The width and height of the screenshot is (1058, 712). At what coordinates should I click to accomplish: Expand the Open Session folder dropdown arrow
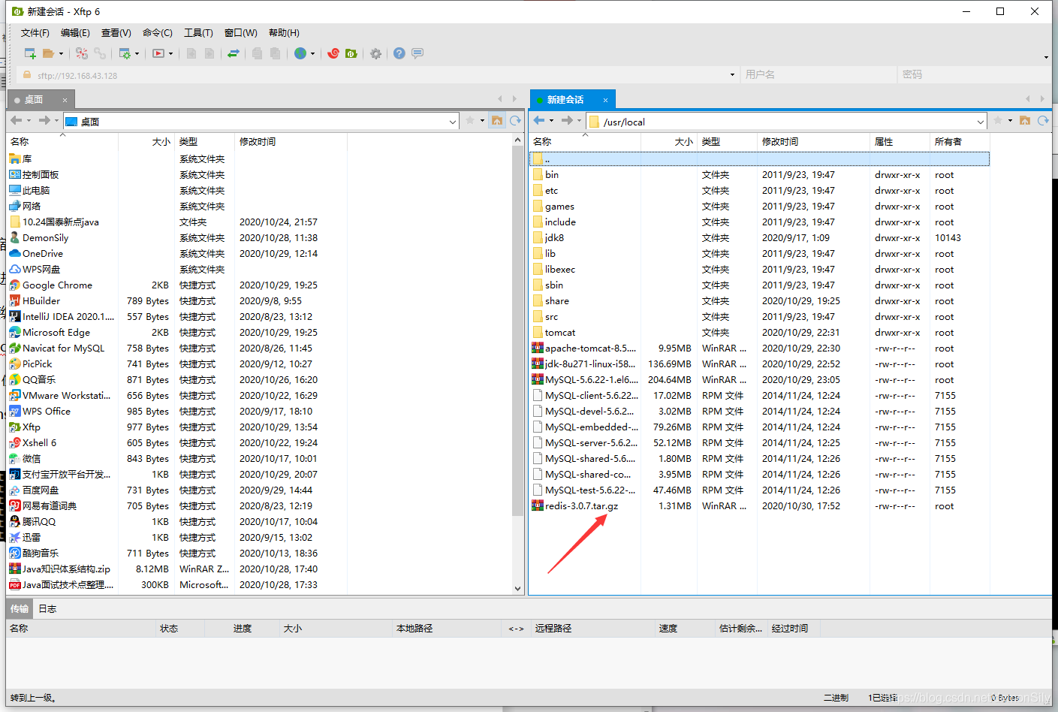(x=61, y=53)
